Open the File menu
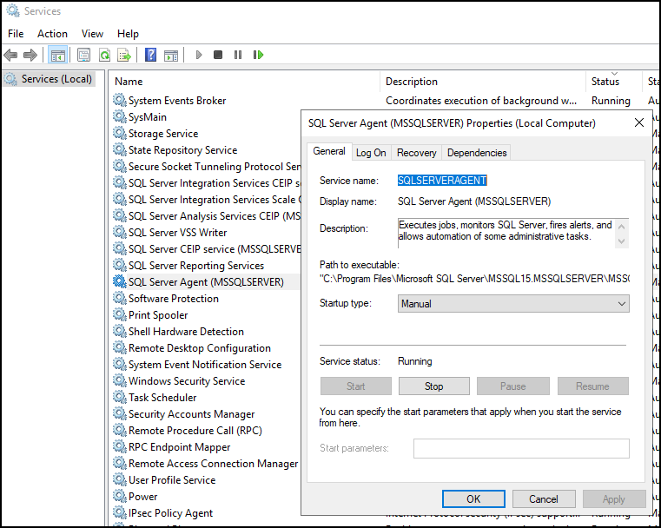This screenshot has height=528, width=661. coord(16,34)
